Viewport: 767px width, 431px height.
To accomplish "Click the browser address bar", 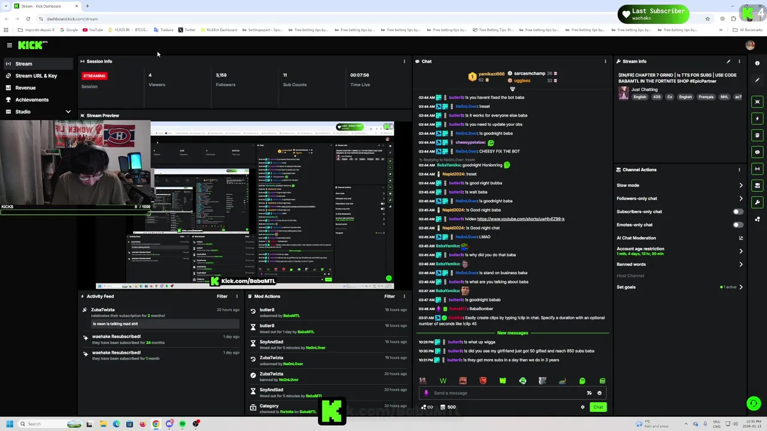I will point(372,19).
